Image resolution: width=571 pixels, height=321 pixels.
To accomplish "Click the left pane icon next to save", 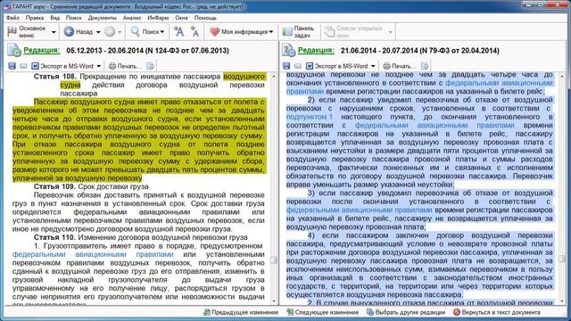I will tap(23, 66).
